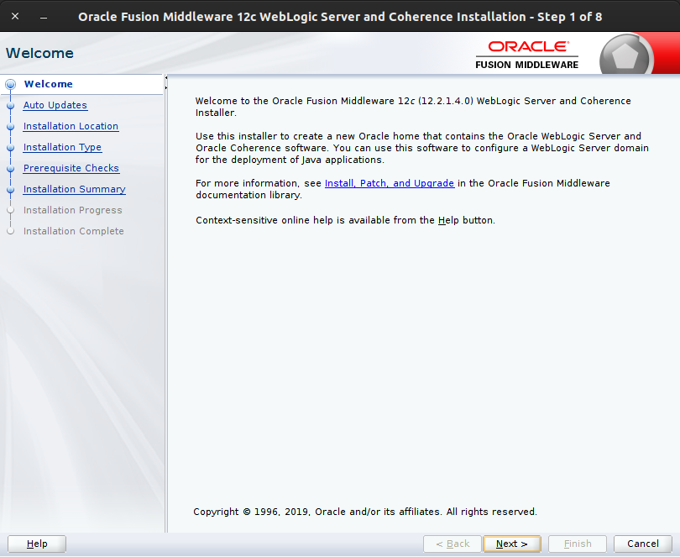Click the Context-sensitive online help sentence
The image size is (680, 557).
coord(345,220)
